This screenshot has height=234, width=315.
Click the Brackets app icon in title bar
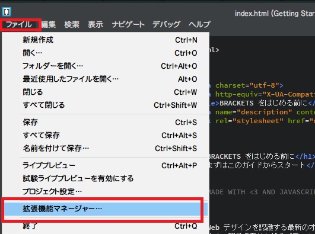tap(7, 12)
